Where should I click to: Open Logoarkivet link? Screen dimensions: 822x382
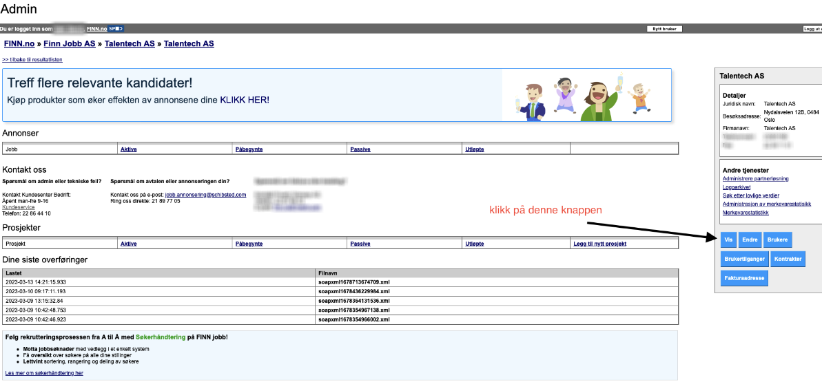(736, 187)
